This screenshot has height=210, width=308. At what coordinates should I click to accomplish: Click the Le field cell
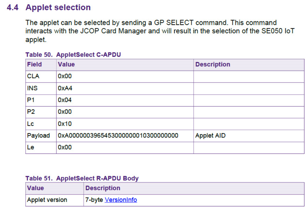point(31,147)
